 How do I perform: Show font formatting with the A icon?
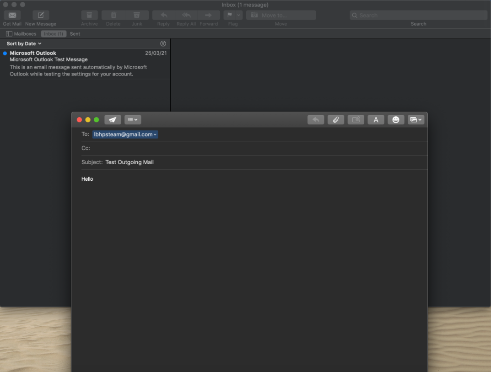coord(376,119)
